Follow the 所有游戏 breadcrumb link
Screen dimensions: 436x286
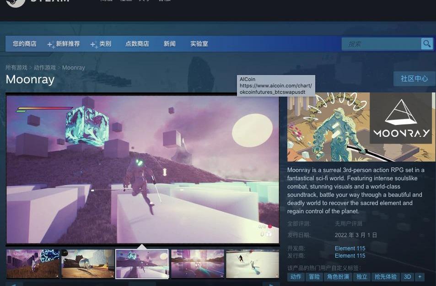[16, 68]
